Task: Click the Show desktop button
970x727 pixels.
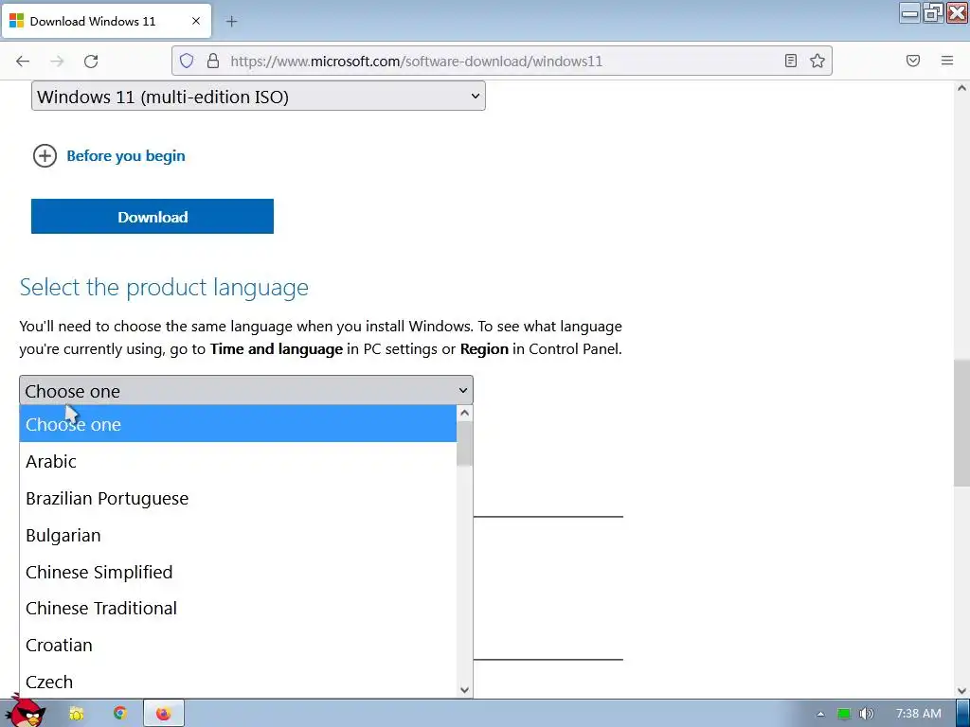Action: 963,714
